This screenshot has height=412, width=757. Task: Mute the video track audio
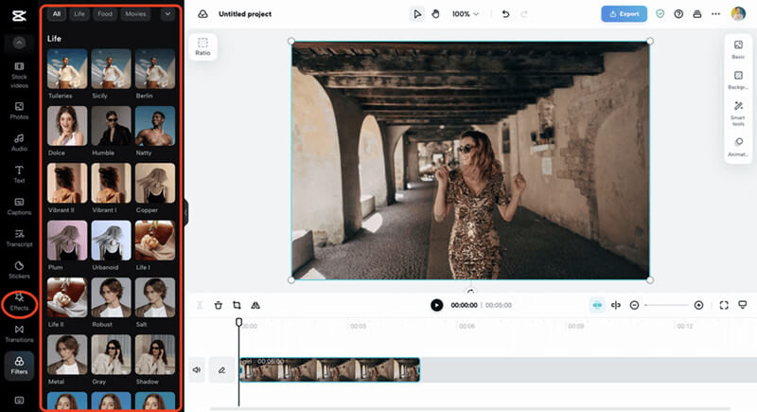click(197, 370)
